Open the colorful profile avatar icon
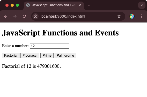The image size is (147, 97). (132, 16)
